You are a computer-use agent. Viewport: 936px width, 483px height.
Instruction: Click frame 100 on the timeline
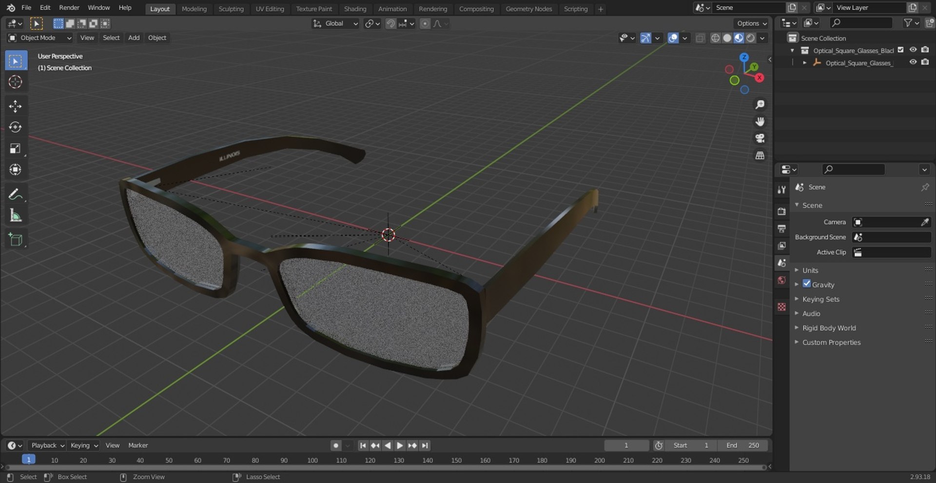click(x=312, y=461)
